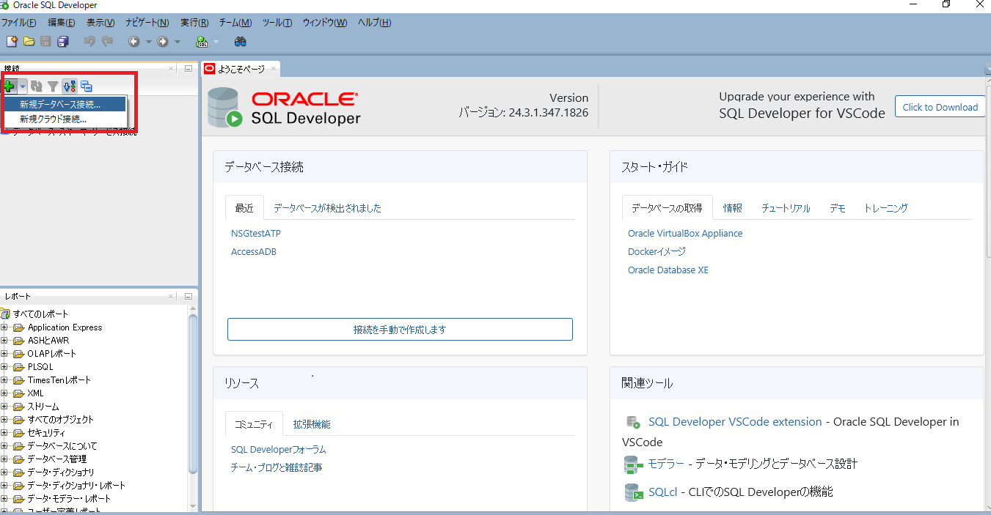Click the refresh icon in the 接続 toolbar
The image size is (991, 515).
36,86
